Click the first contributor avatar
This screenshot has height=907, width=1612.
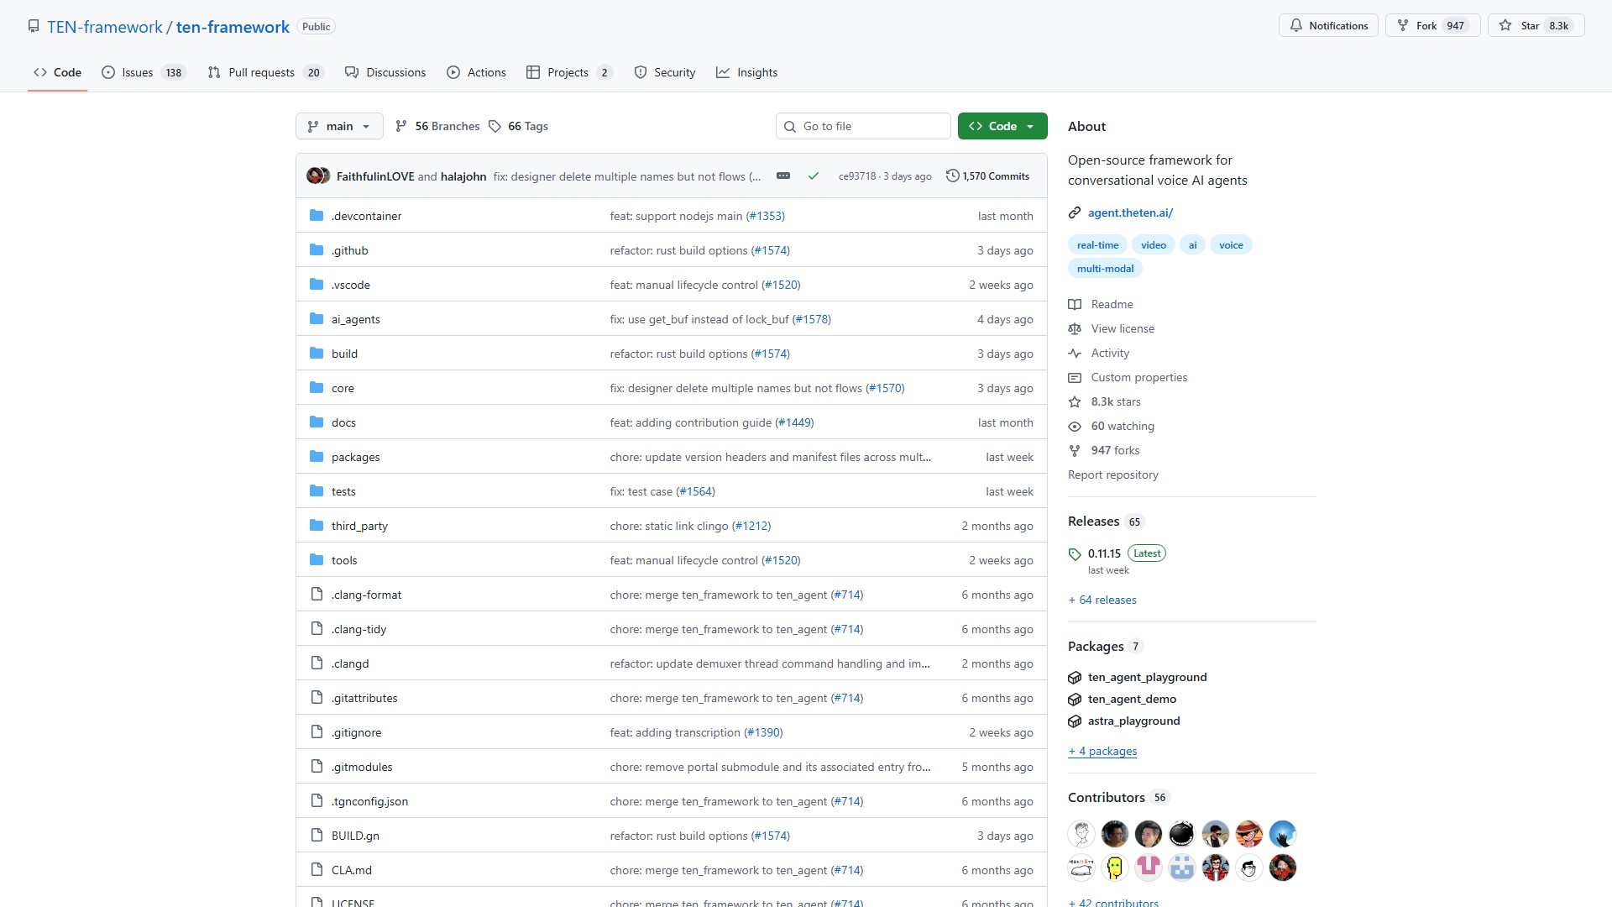tap(1081, 834)
